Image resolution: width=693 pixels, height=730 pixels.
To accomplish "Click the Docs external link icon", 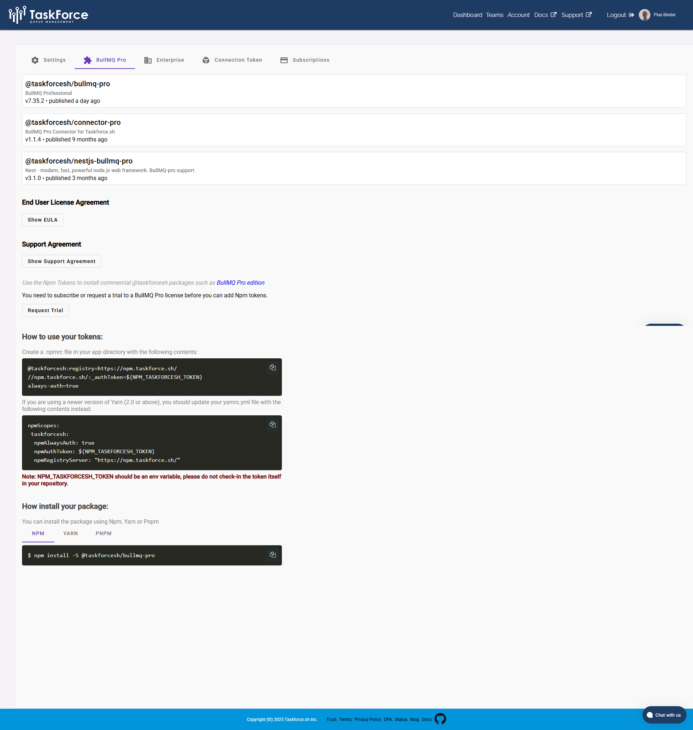I will click(x=553, y=15).
